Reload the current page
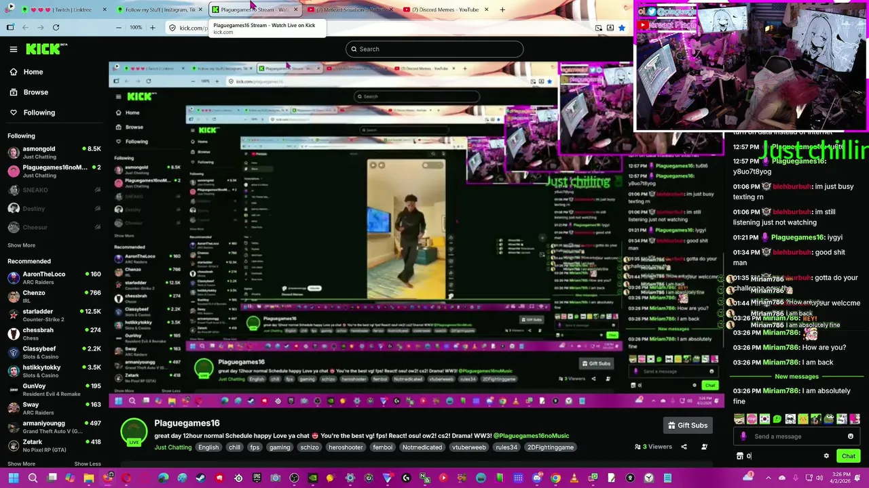This screenshot has height=488, width=869. pyautogui.click(x=56, y=28)
